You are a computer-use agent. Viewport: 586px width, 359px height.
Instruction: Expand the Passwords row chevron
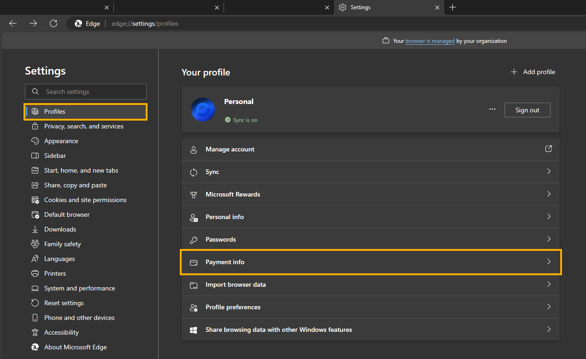click(x=549, y=239)
